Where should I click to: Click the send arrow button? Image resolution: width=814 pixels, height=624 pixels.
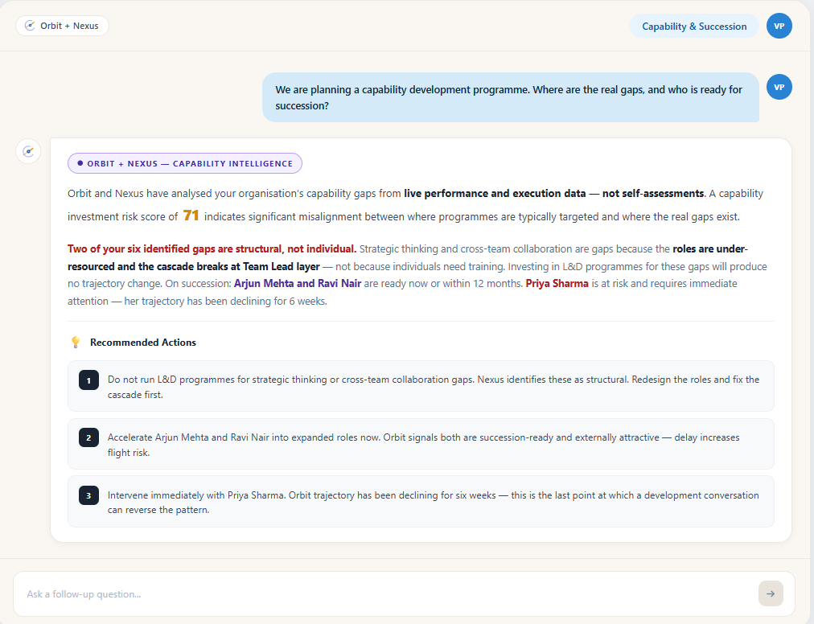771,593
